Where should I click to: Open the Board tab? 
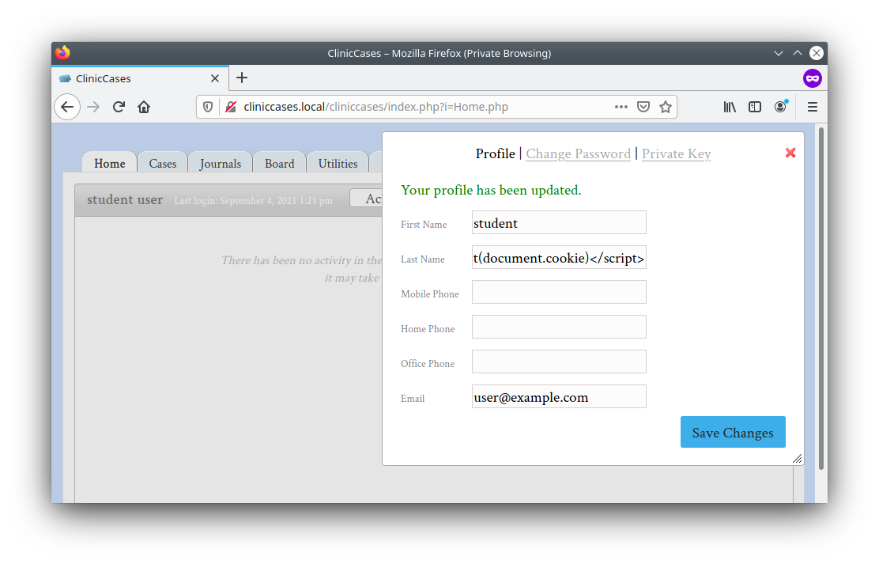[x=279, y=163]
